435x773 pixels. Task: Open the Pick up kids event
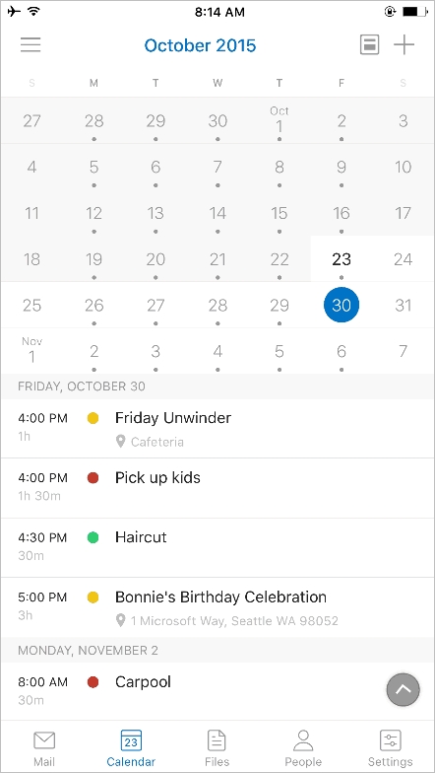pyautogui.click(x=217, y=488)
